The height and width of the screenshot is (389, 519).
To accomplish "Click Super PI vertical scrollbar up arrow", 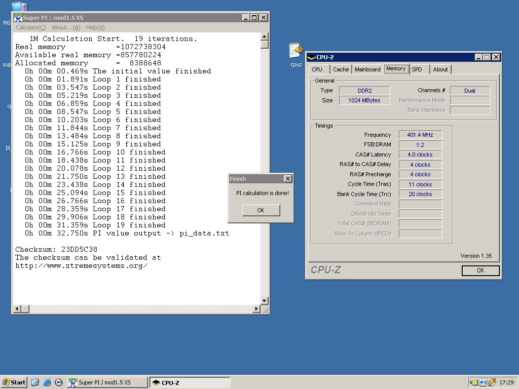I will (265, 36).
